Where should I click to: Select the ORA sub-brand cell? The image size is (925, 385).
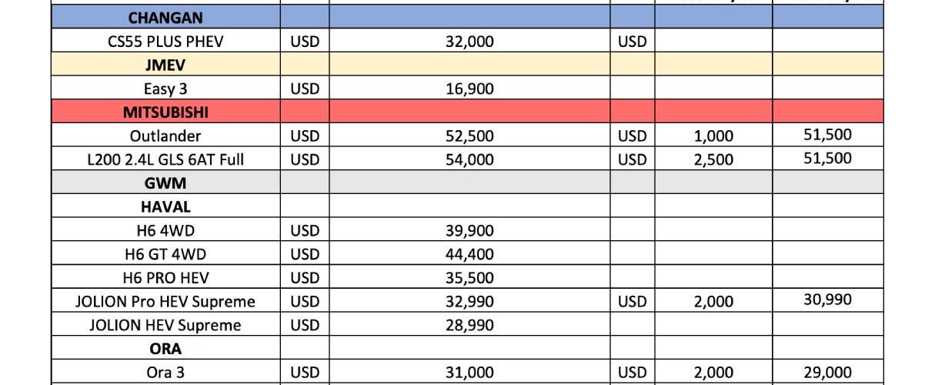click(165, 348)
